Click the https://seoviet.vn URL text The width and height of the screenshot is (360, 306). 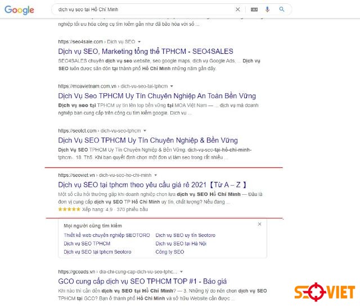pos(76,175)
